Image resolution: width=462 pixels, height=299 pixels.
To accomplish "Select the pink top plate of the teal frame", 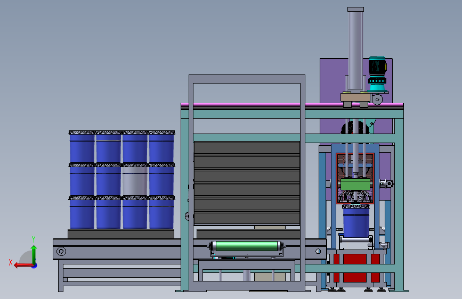I will click(x=291, y=104).
